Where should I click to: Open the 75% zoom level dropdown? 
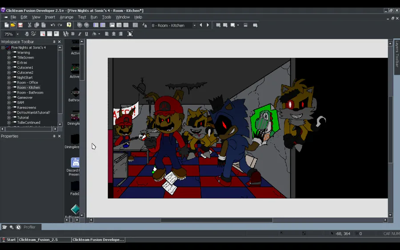(17, 34)
